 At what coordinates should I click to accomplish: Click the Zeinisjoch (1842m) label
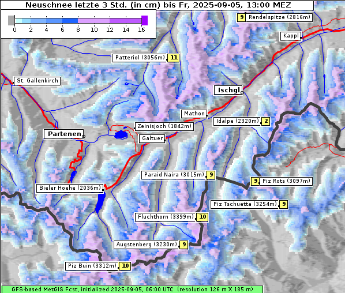(164, 126)
